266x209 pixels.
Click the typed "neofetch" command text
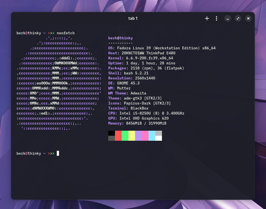coord(66,33)
